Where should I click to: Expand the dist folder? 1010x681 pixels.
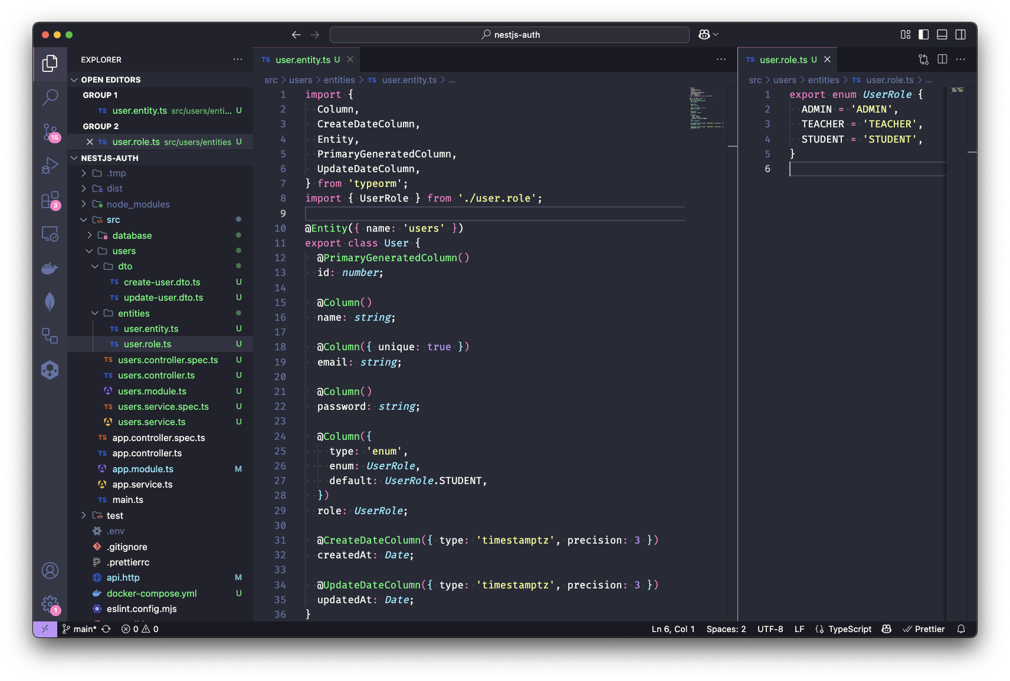click(160, 189)
